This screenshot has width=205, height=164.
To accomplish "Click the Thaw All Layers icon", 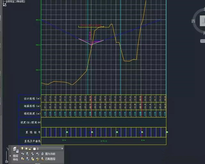I will tap(33, 159).
